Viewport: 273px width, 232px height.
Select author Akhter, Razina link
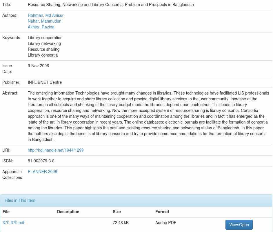(41, 27)
